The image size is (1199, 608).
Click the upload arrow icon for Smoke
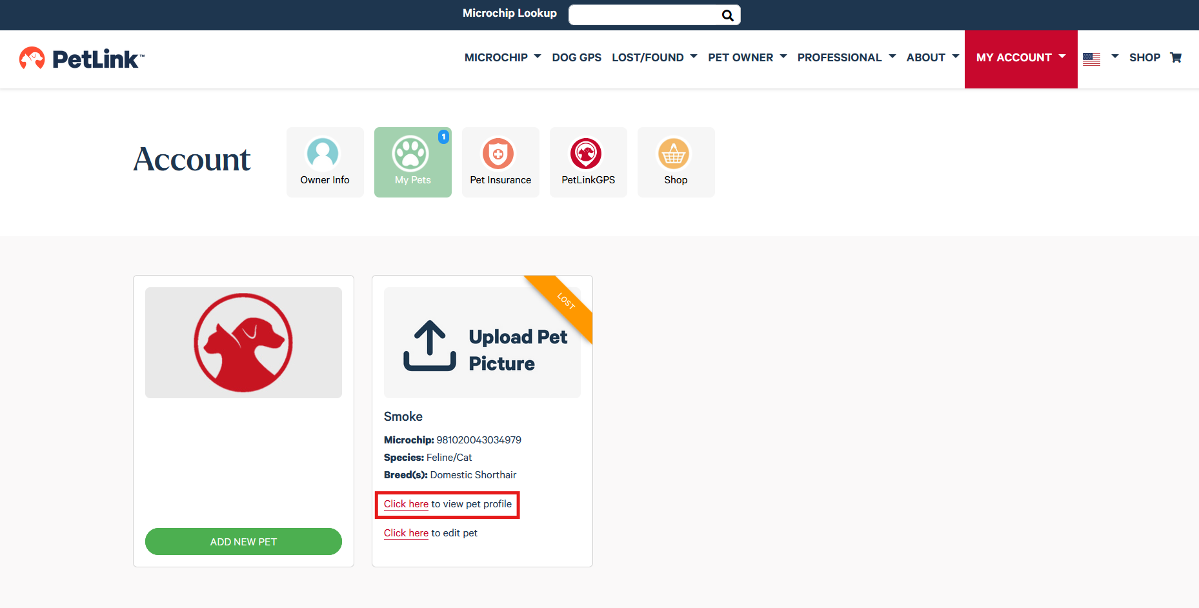click(x=430, y=346)
